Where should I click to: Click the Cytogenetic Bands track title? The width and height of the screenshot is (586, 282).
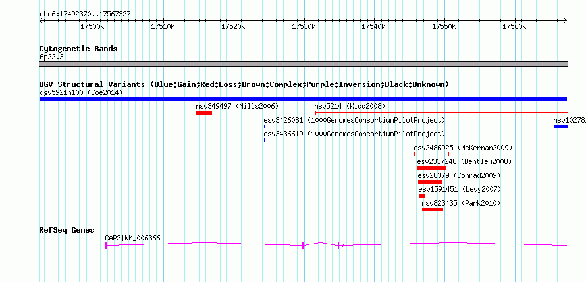click(x=78, y=49)
